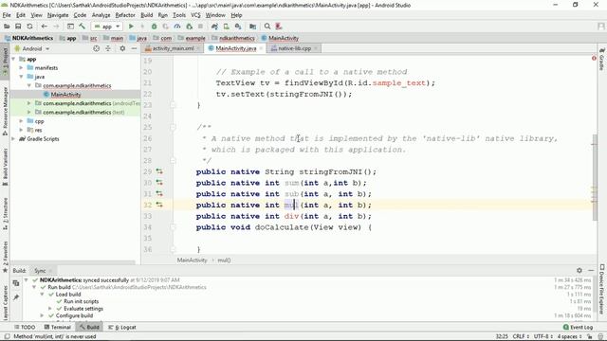Open the Android project view dropdown
The width and height of the screenshot is (607, 341).
coord(32,48)
